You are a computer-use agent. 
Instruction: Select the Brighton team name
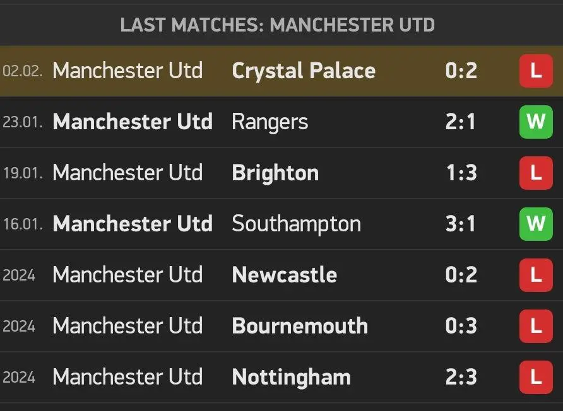[x=275, y=173]
